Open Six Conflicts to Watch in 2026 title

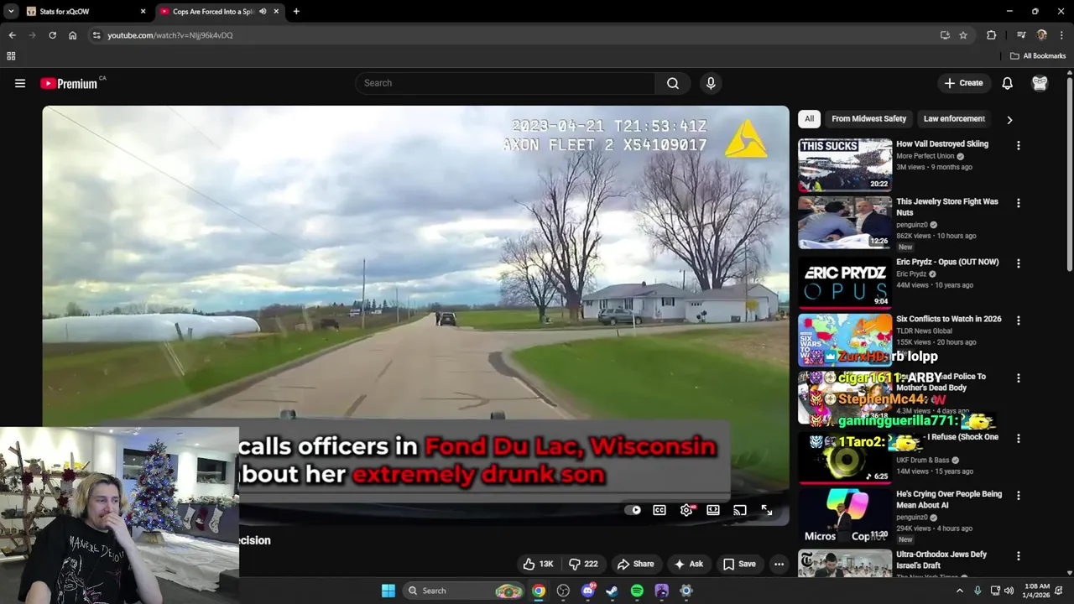point(949,319)
